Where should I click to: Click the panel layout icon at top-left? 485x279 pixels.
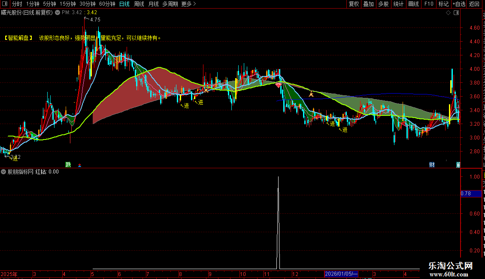tap(5, 4)
